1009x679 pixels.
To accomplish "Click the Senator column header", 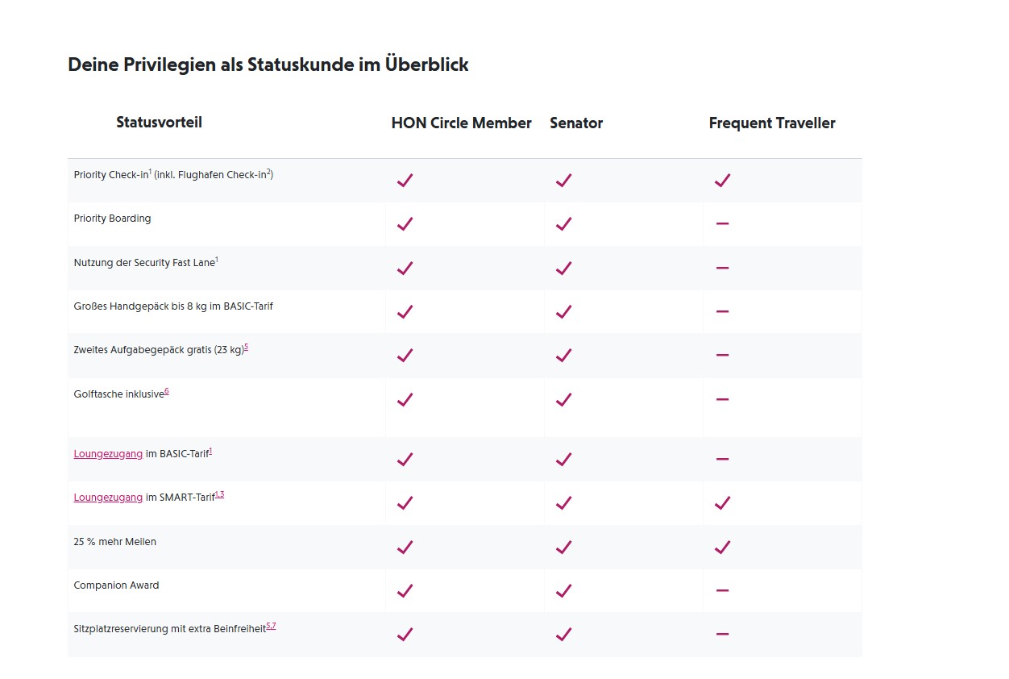I will point(576,123).
